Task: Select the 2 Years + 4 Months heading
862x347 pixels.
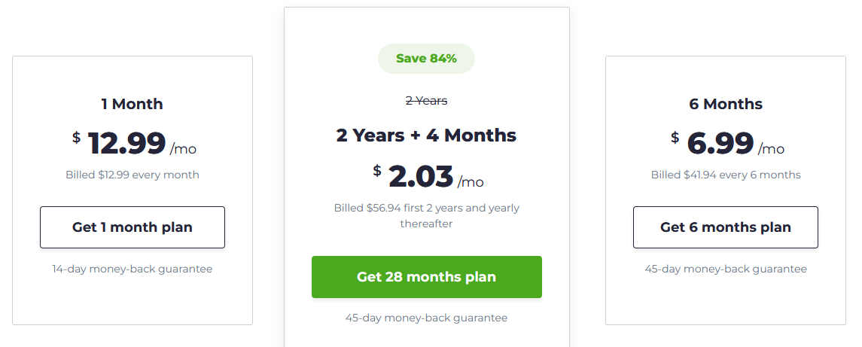Action: [x=426, y=135]
